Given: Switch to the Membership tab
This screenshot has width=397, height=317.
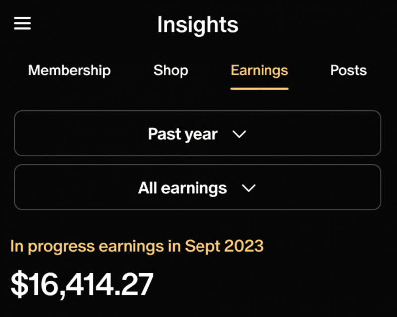Looking at the screenshot, I should click(x=69, y=70).
